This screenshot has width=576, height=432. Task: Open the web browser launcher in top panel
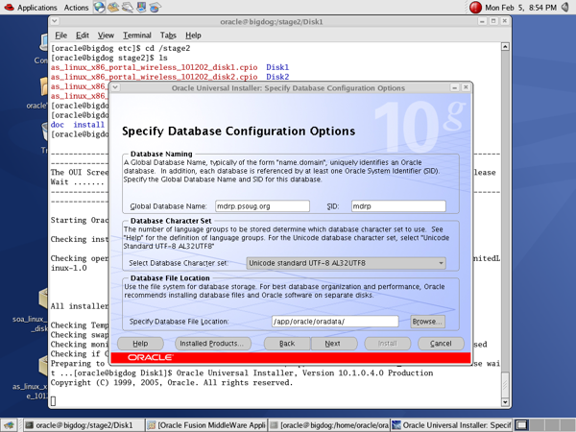point(99,7)
